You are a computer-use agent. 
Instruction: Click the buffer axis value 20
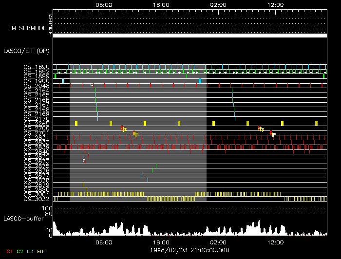(x=49, y=230)
